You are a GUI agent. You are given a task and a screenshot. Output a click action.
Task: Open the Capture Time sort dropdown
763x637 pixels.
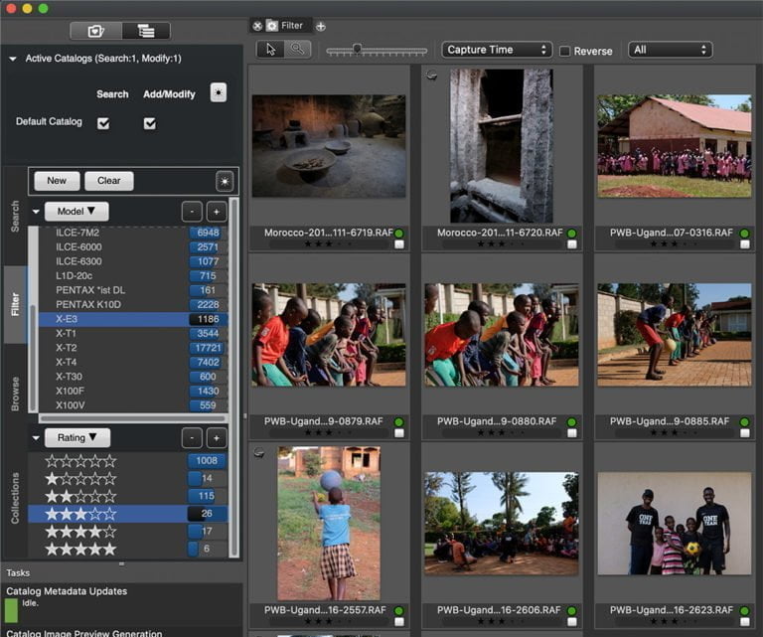pos(497,50)
